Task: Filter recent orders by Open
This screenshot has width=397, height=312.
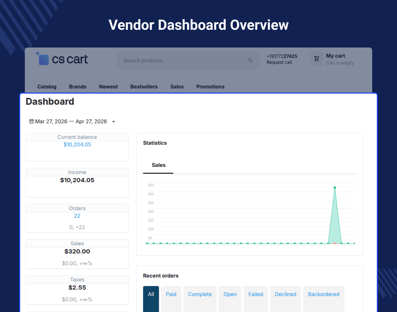Action: (230, 299)
